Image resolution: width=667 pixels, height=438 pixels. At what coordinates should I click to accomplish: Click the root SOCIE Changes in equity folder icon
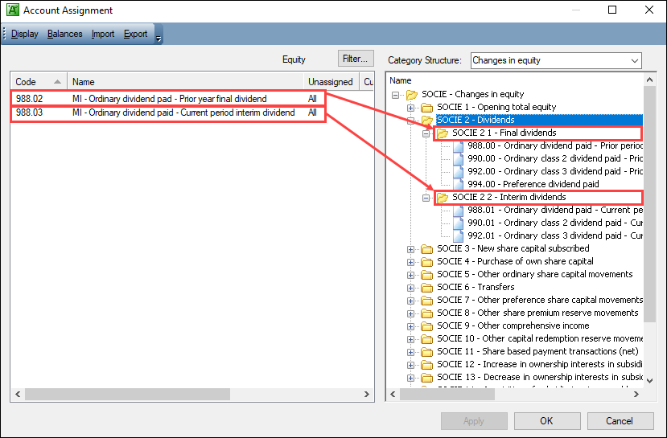[x=411, y=95]
